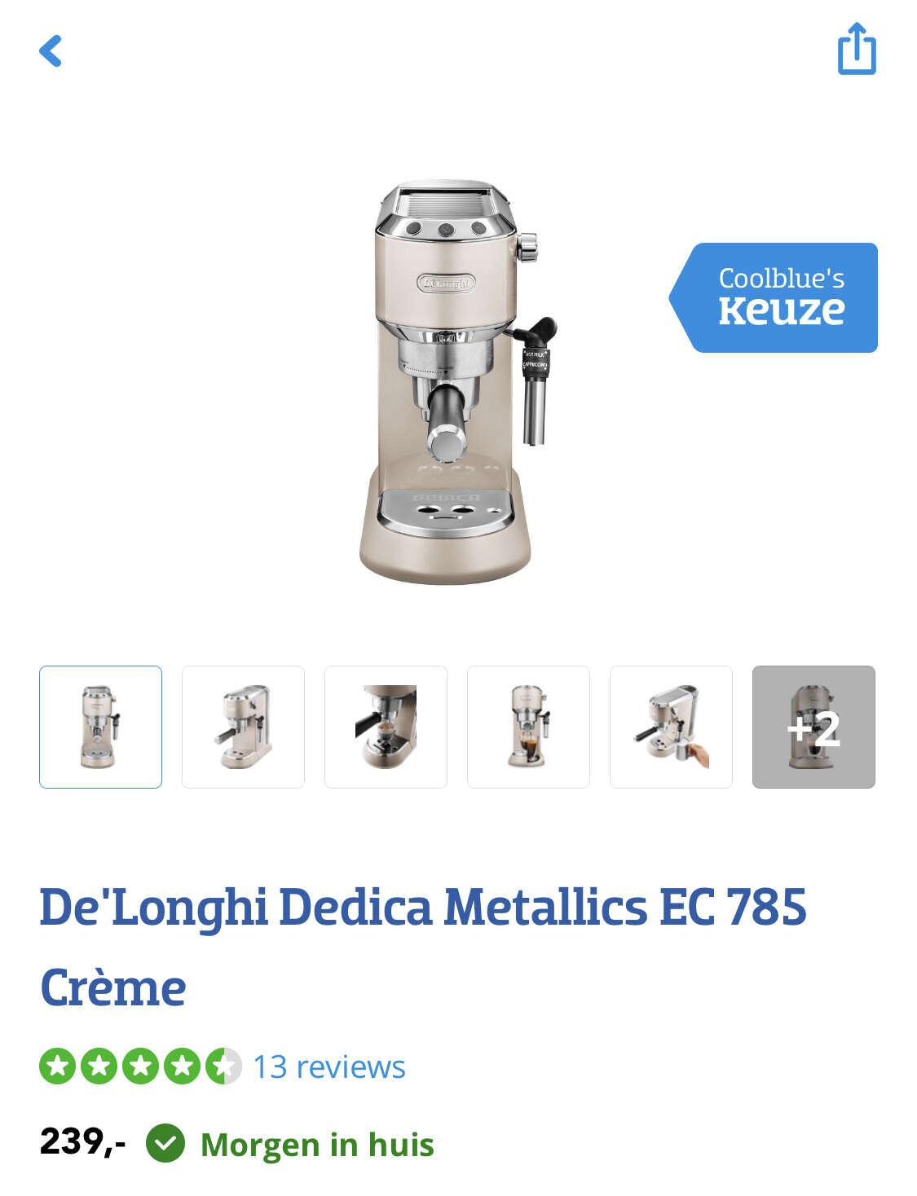Go back using the blue chevron arrow
The width and height of the screenshot is (917, 1196).
(51, 51)
